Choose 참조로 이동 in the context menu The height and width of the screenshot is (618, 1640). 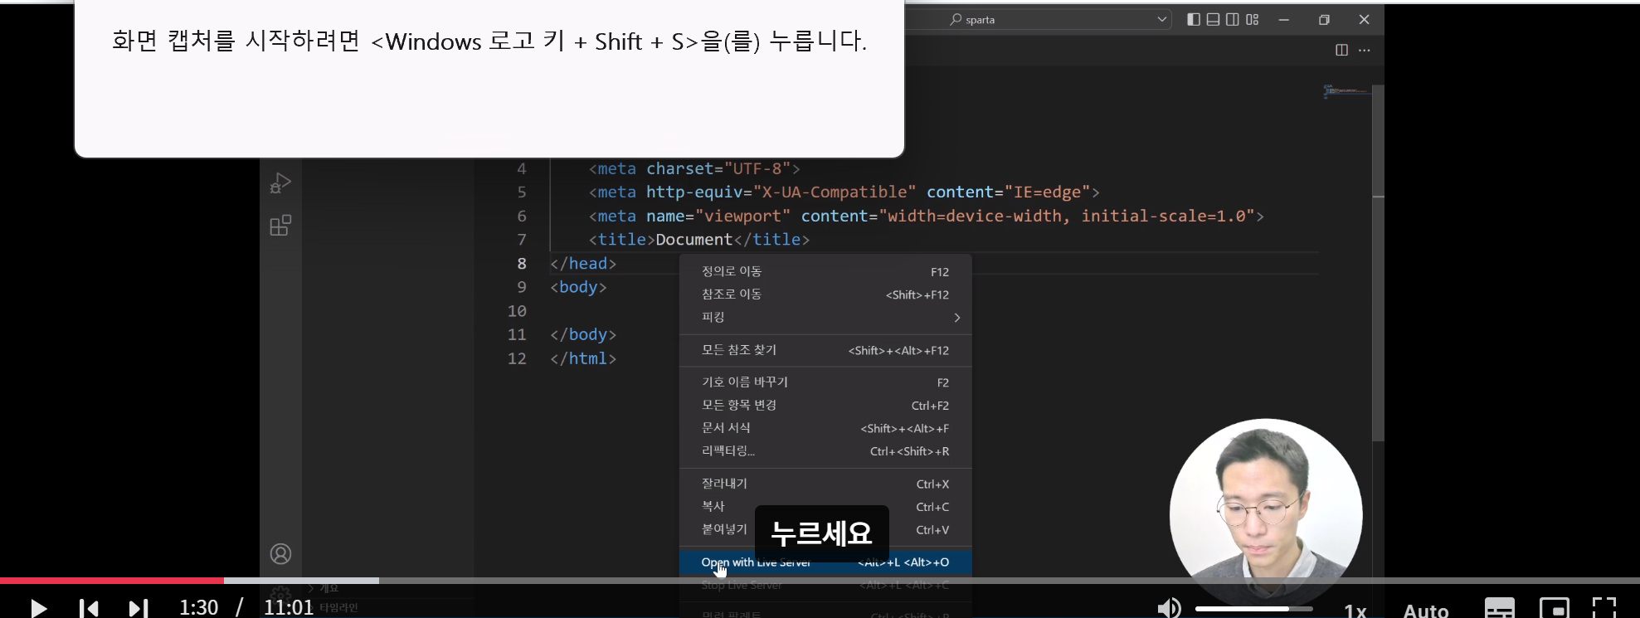click(x=825, y=294)
